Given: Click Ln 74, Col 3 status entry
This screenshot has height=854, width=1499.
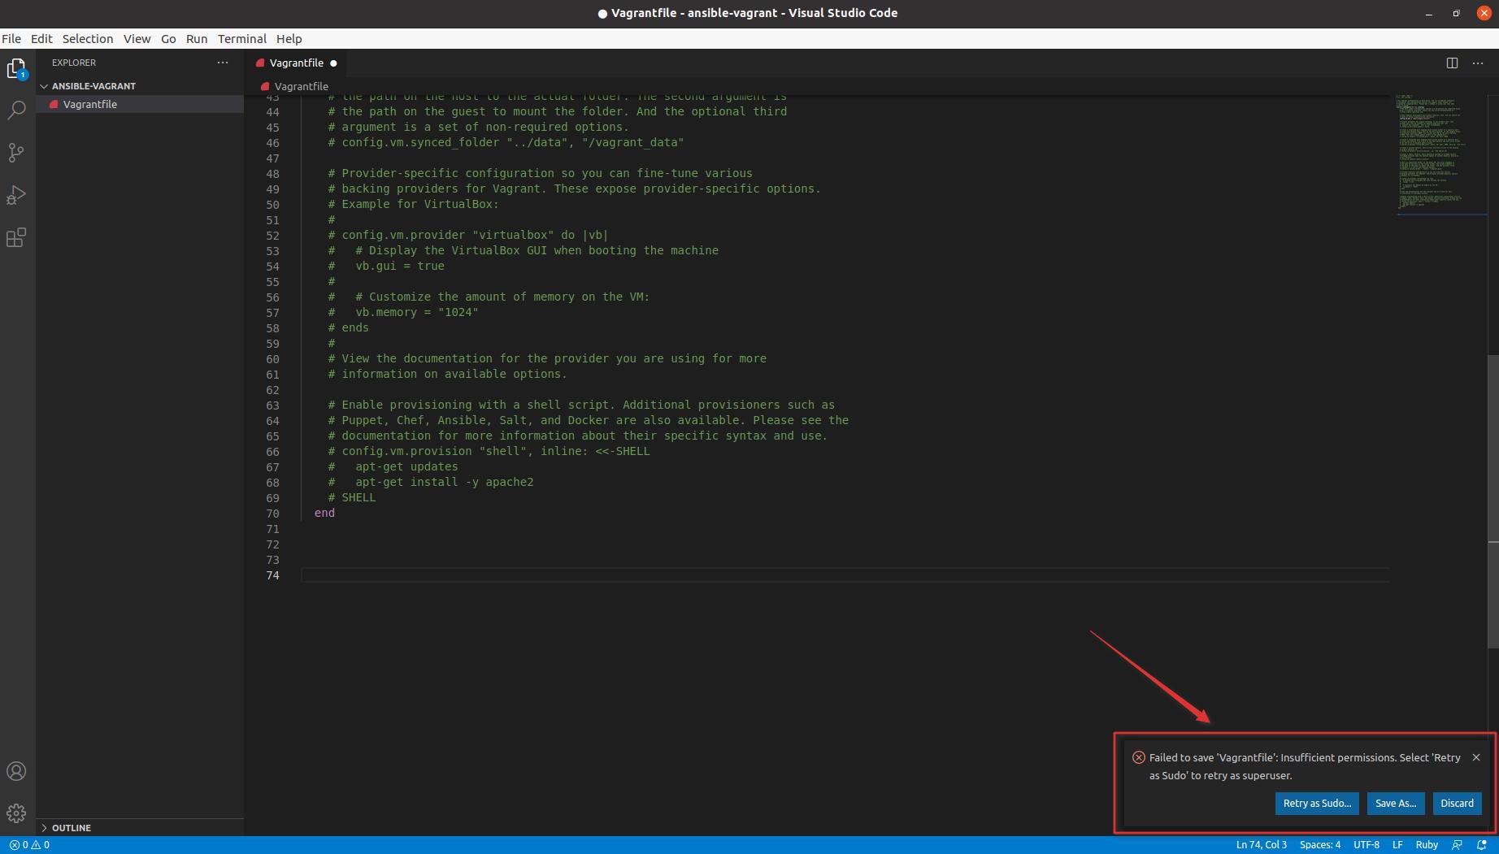Looking at the screenshot, I should click(x=1261, y=845).
